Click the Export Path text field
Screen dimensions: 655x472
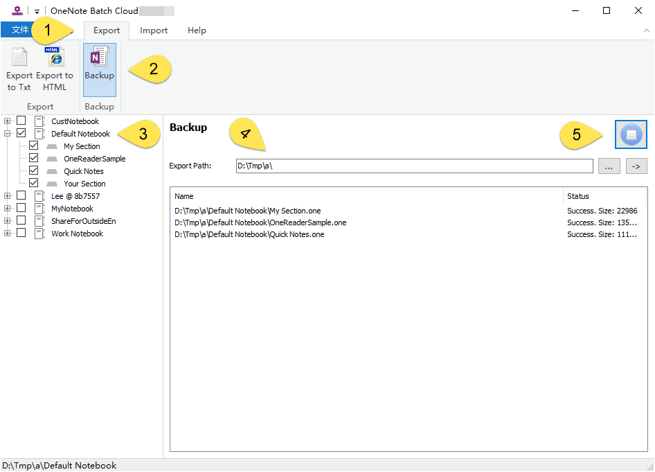pyautogui.click(x=414, y=166)
